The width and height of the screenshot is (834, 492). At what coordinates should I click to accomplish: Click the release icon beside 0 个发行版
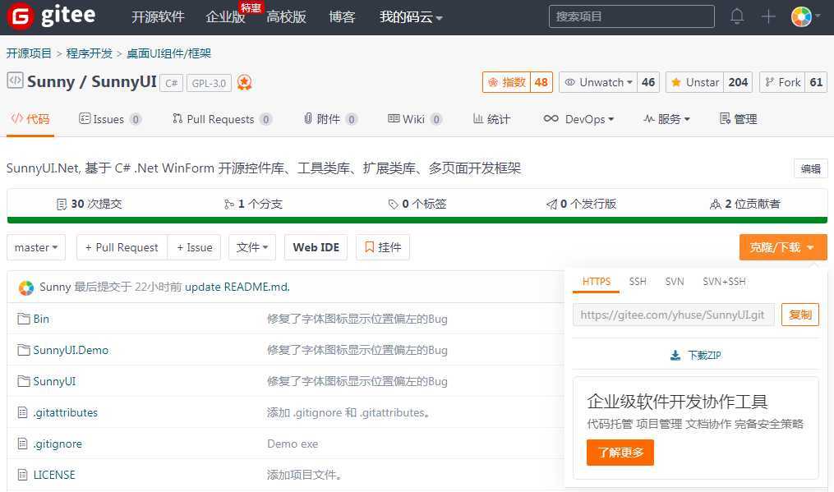click(551, 205)
